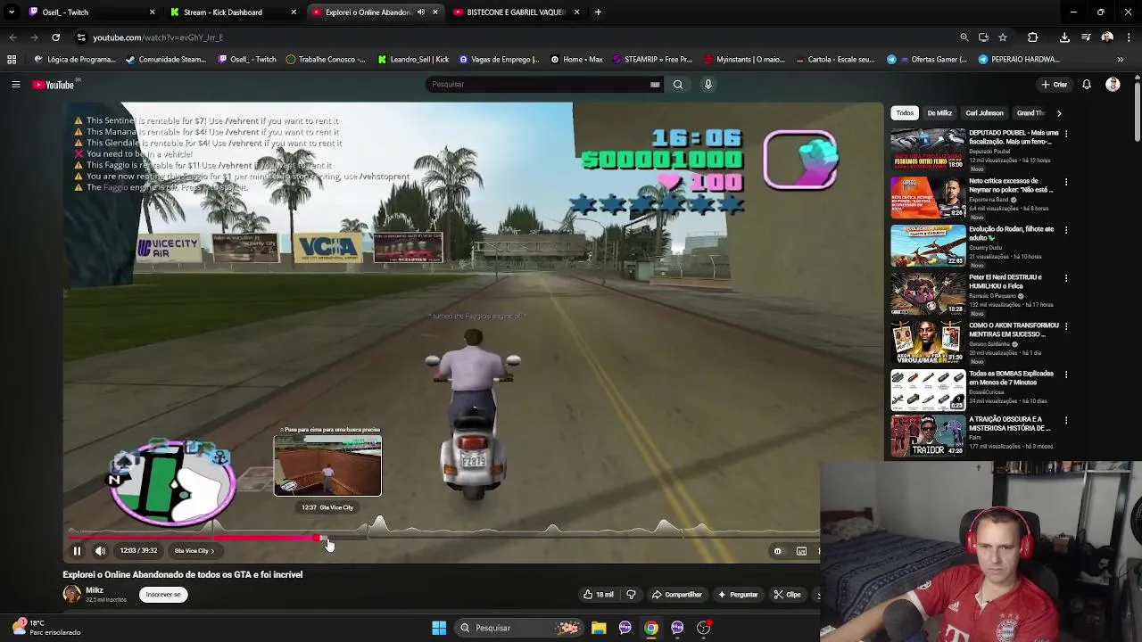Open the on-screen keyboard in search box

click(x=655, y=85)
